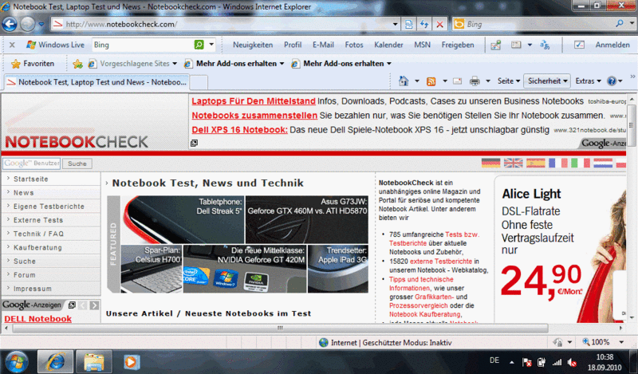Click Profil in Windows Live toolbar
Screen dimensions: 638x374
(x=293, y=45)
